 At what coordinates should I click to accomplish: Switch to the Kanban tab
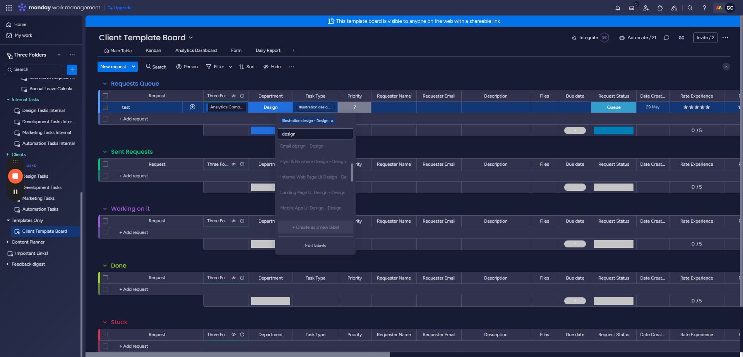(x=153, y=50)
